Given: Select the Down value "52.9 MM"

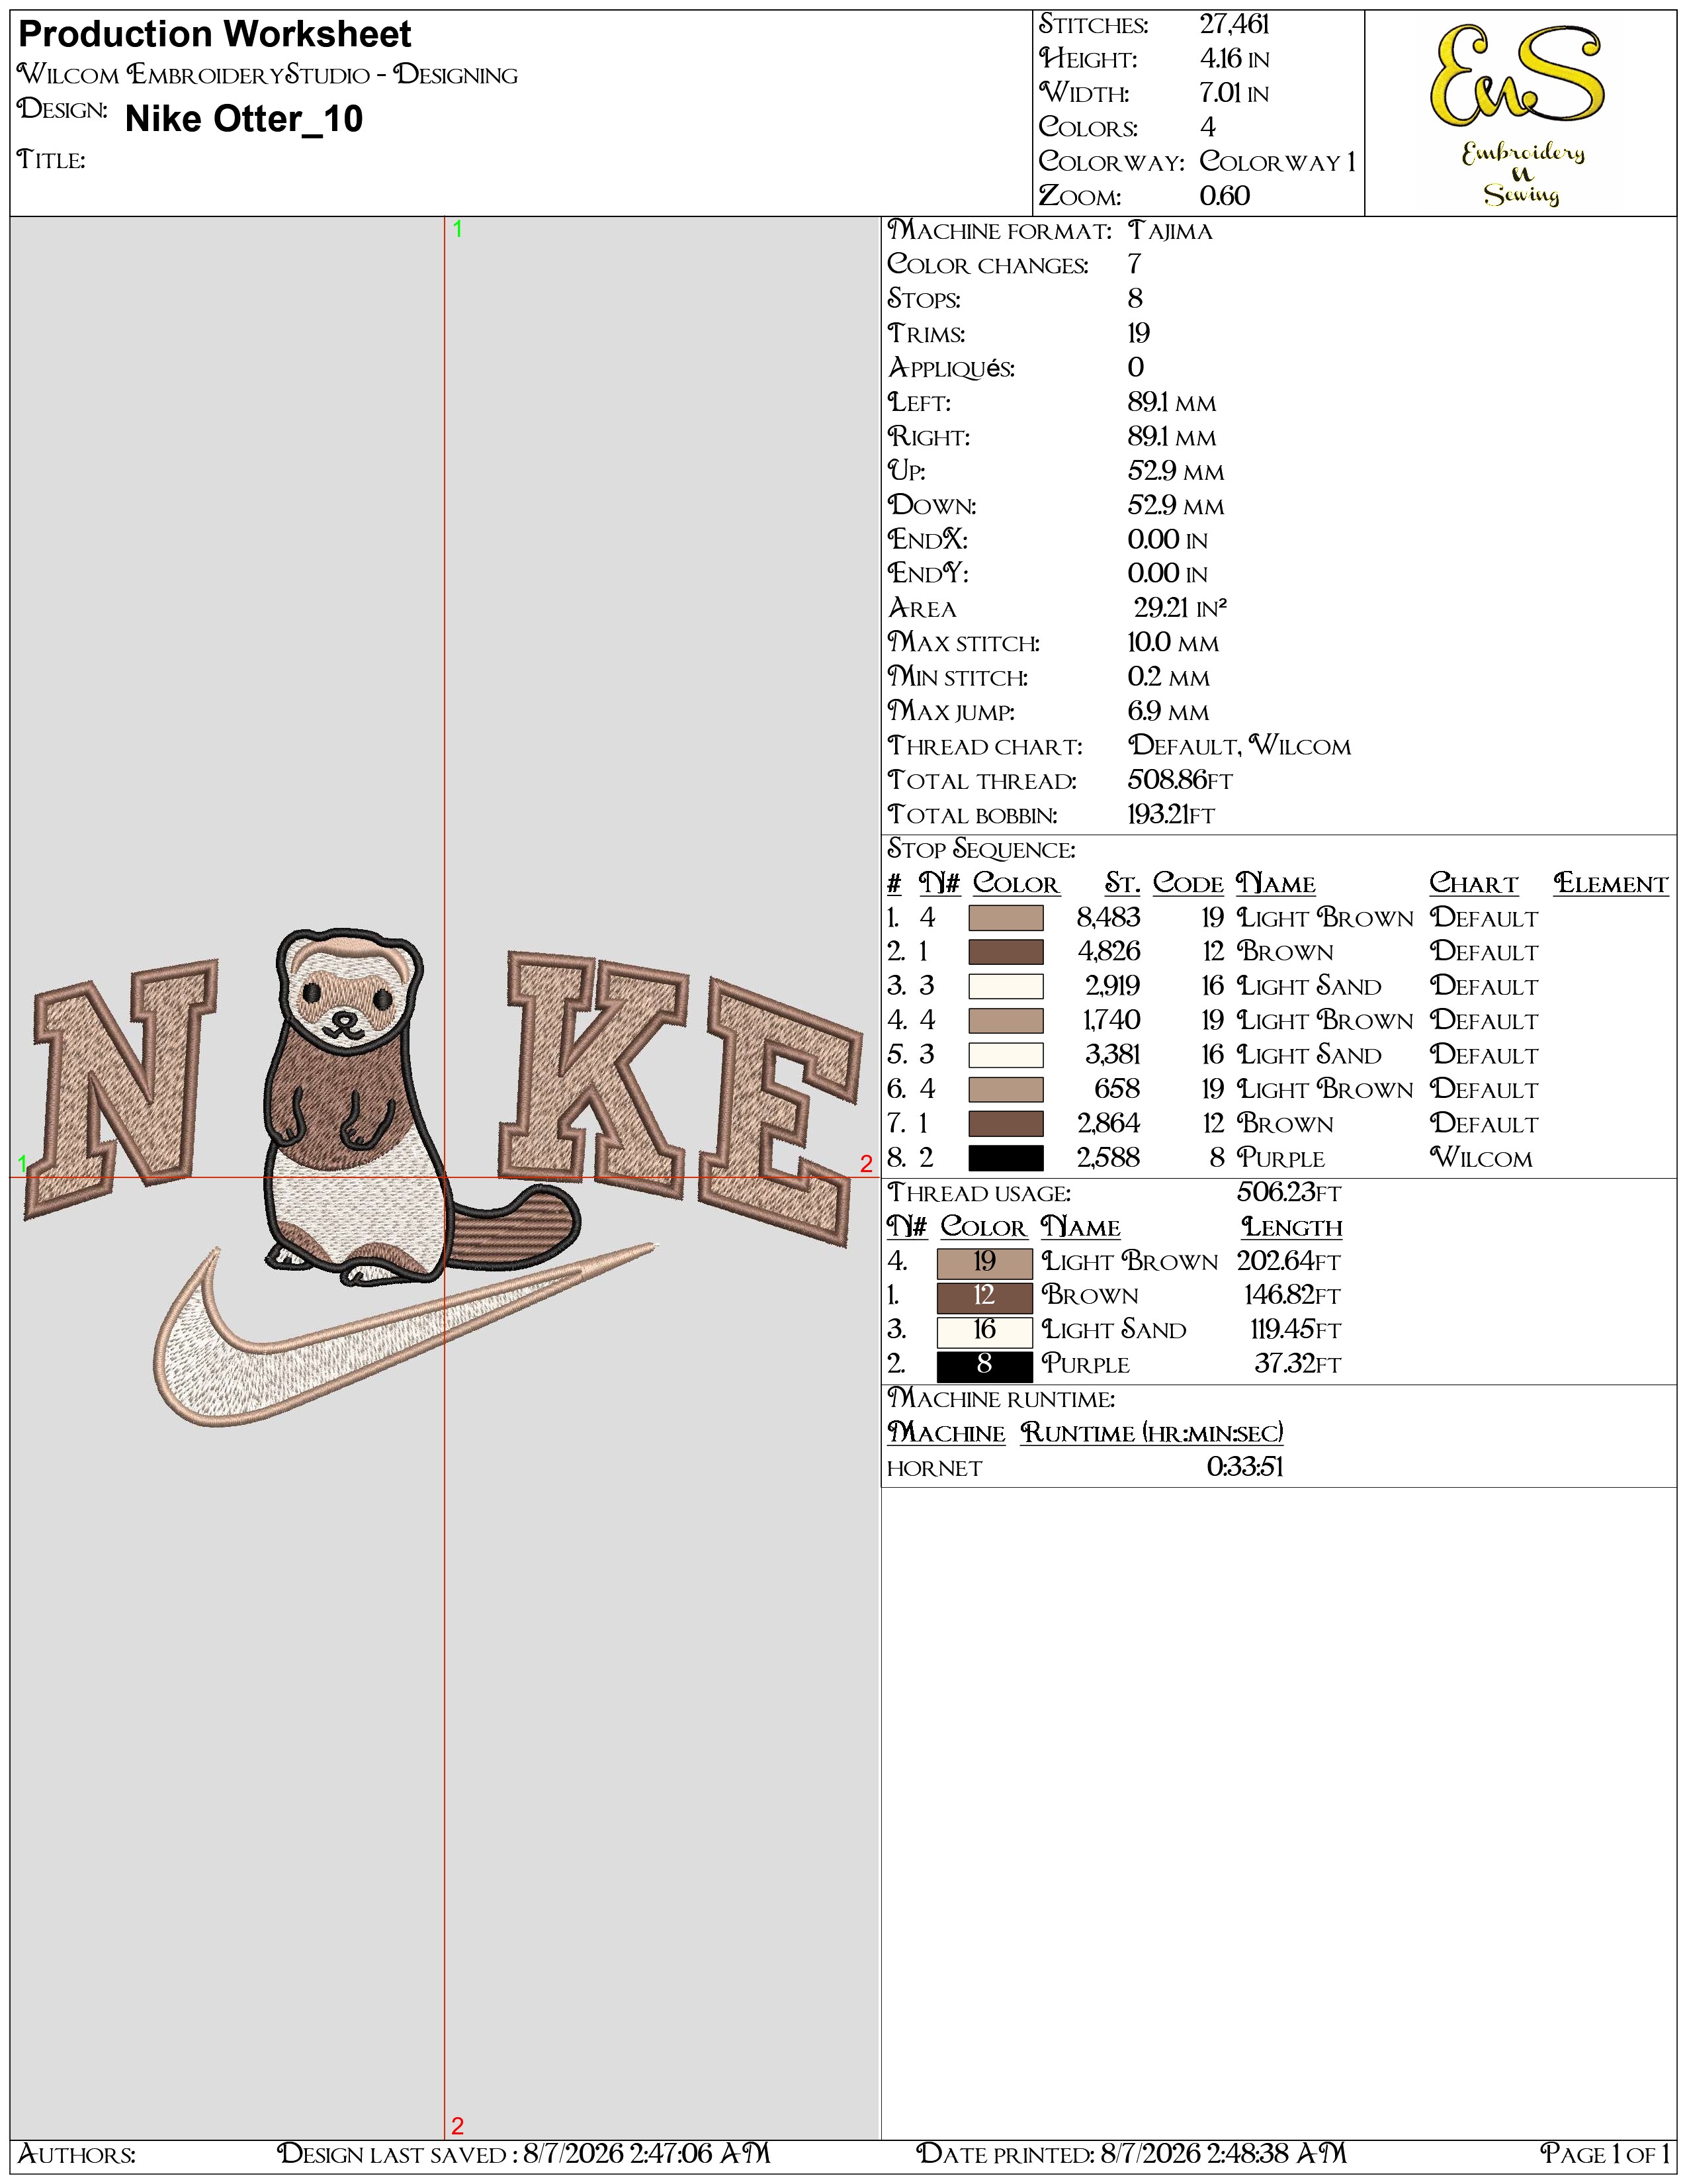Looking at the screenshot, I should point(1176,506).
